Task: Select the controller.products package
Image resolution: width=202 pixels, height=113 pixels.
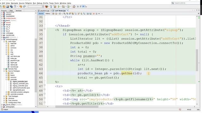Action: (x=17, y=94)
